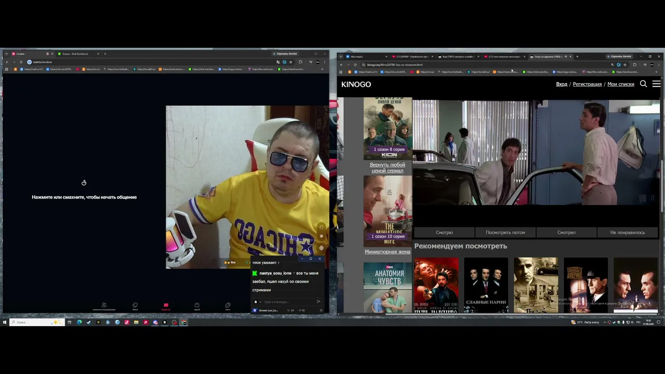
Task: Send the Kick chat message with the arrow icon
Action: [x=318, y=302]
